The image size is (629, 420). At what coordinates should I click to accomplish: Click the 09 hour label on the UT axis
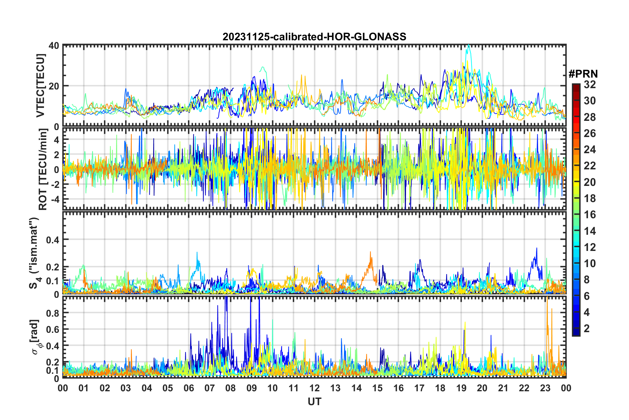click(x=252, y=388)
